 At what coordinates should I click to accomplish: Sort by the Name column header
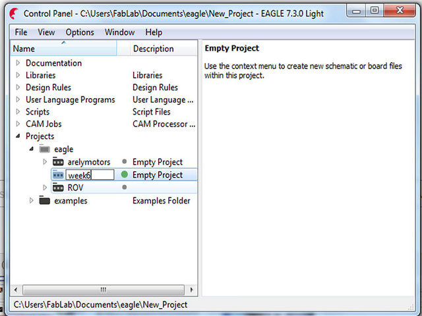pyautogui.click(x=63, y=48)
